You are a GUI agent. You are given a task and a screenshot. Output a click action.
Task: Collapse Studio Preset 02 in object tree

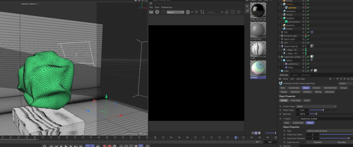(279, 46)
